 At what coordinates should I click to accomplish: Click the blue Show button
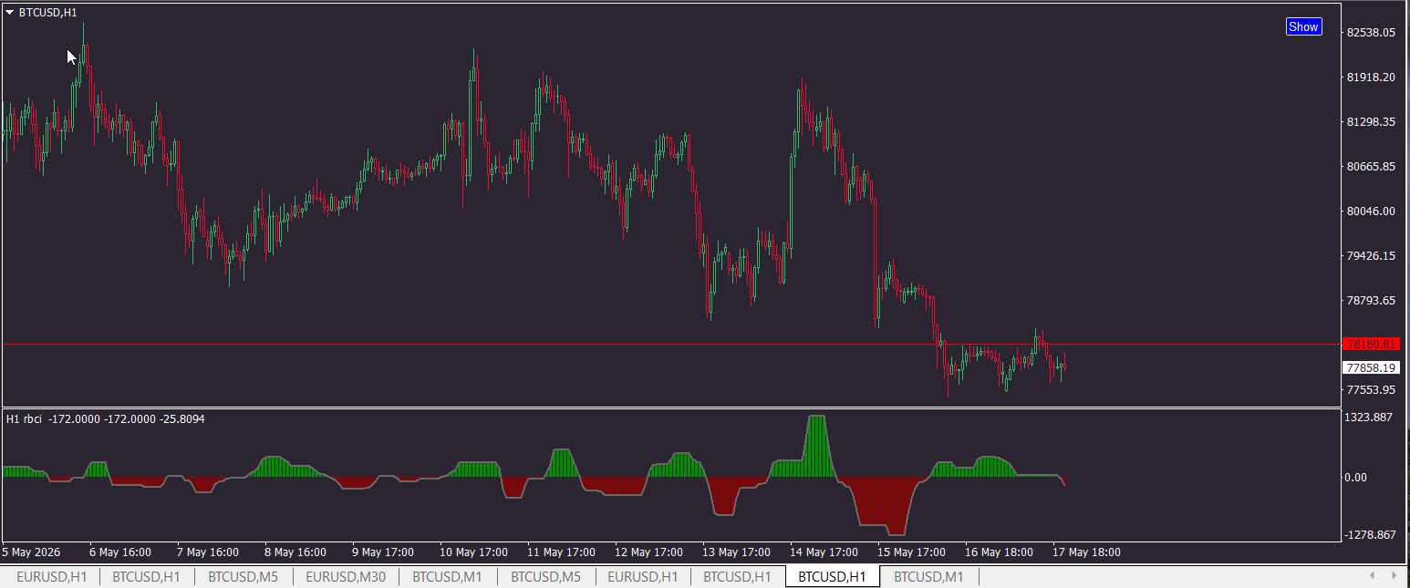pos(1303,26)
